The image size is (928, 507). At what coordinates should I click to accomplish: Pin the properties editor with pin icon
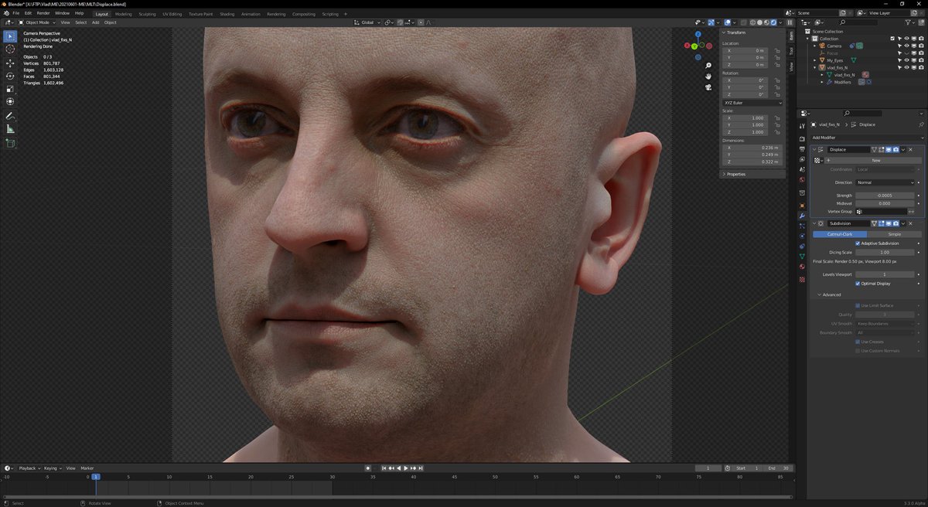(920, 124)
